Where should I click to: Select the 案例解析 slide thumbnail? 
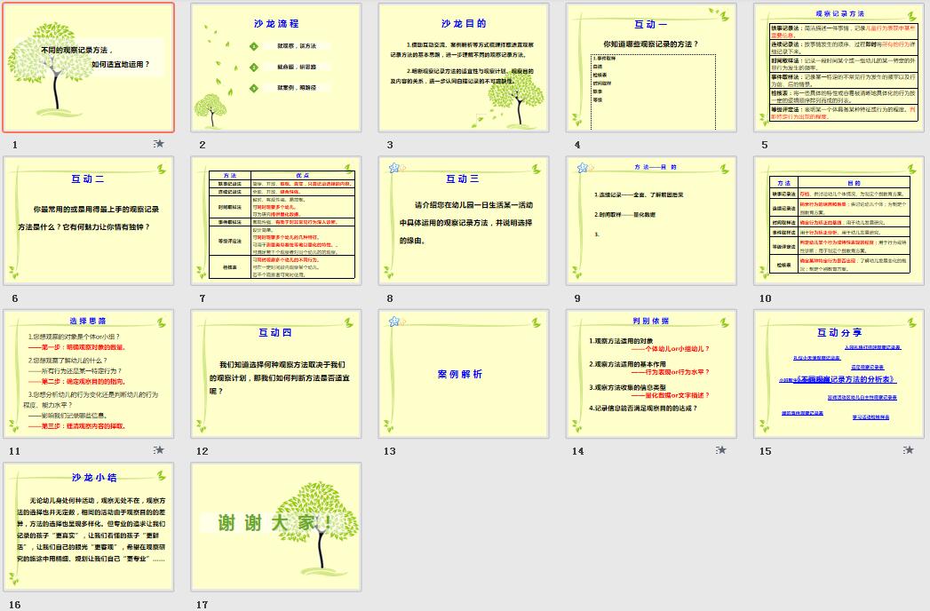[x=463, y=374]
